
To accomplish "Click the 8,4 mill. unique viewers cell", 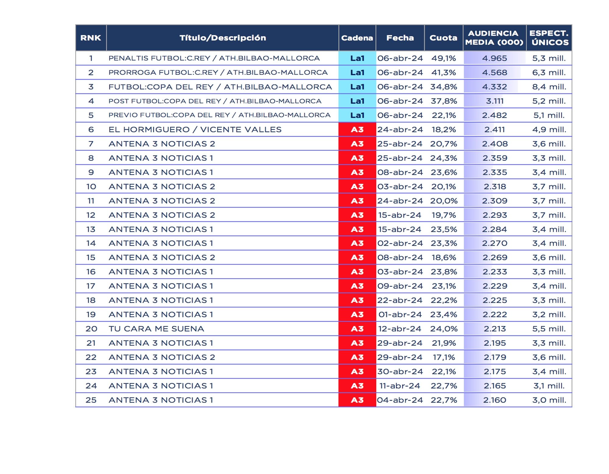I will coord(549,87).
